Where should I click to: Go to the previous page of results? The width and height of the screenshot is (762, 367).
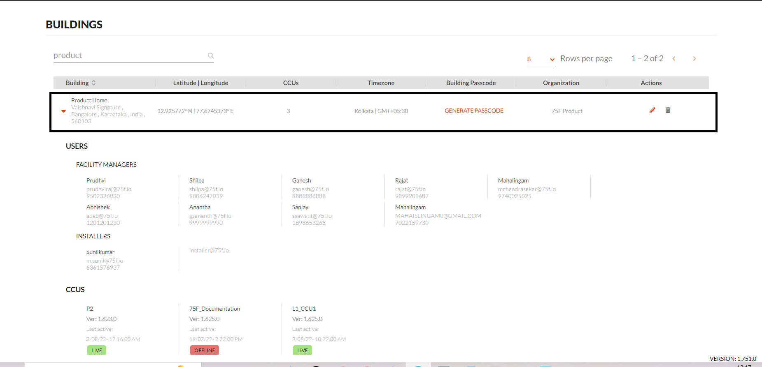674,59
